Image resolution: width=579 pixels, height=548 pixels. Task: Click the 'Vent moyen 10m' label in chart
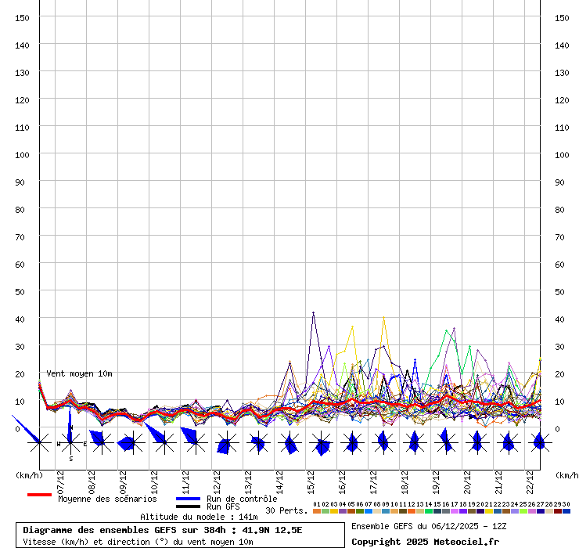[79, 374]
